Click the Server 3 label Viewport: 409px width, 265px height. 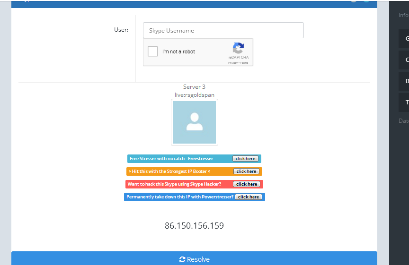click(x=195, y=87)
